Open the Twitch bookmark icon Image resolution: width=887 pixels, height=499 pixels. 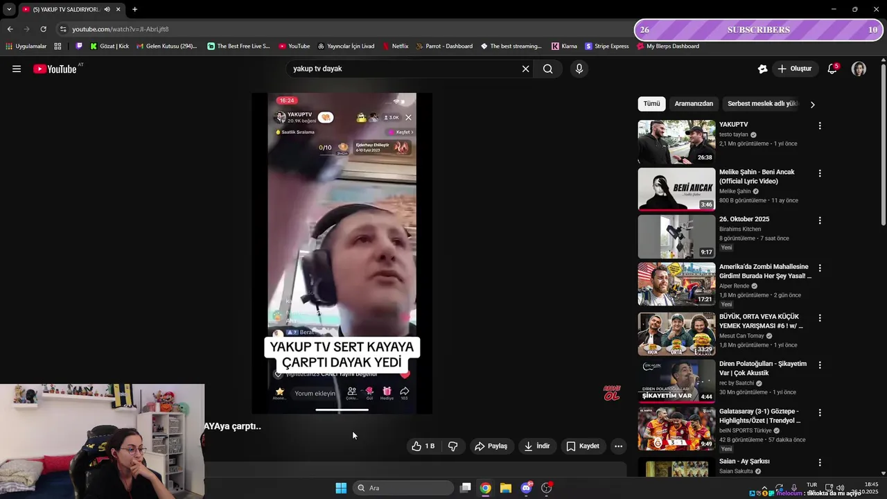79,46
